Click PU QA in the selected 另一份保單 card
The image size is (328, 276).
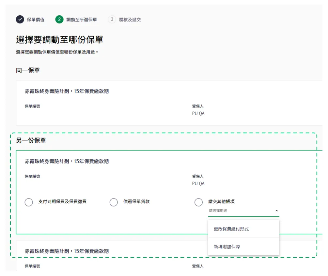[x=198, y=183]
